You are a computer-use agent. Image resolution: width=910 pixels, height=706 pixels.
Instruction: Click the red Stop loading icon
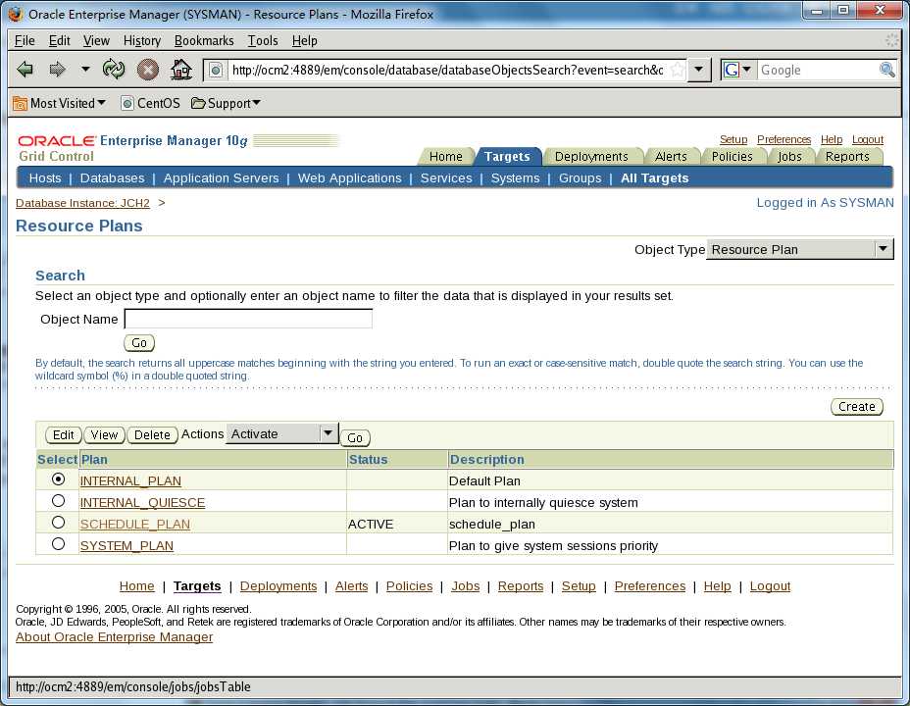coord(148,71)
